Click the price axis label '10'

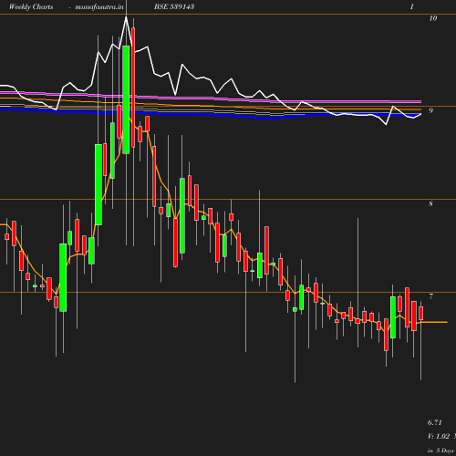pyautogui.click(x=433, y=18)
